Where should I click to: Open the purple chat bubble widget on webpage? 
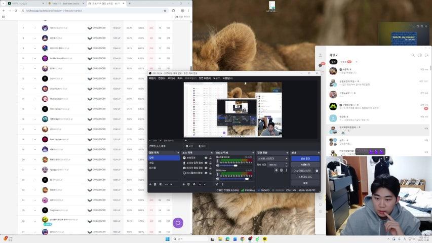(x=178, y=223)
